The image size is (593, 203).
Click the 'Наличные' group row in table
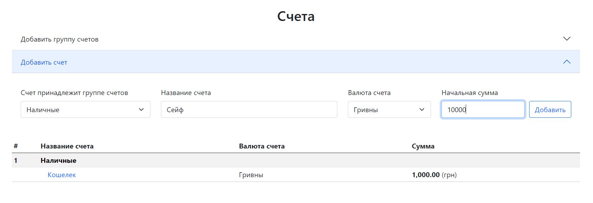click(59, 160)
